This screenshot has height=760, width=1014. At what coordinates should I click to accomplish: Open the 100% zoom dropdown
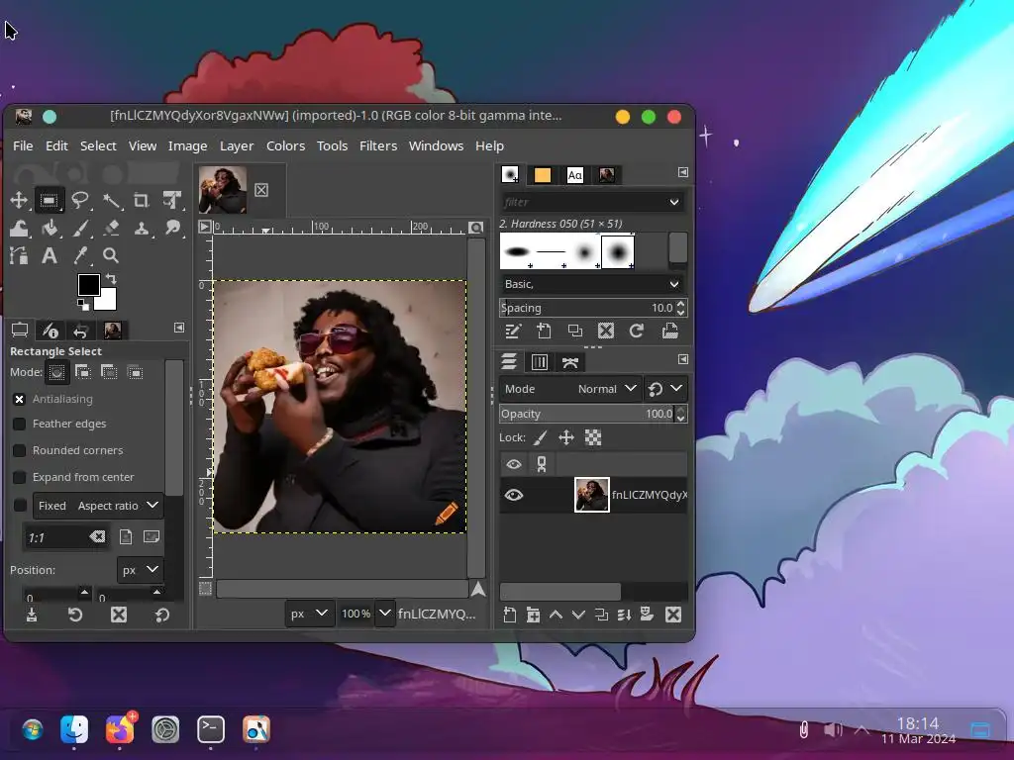pyautogui.click(x=385, y=614)
